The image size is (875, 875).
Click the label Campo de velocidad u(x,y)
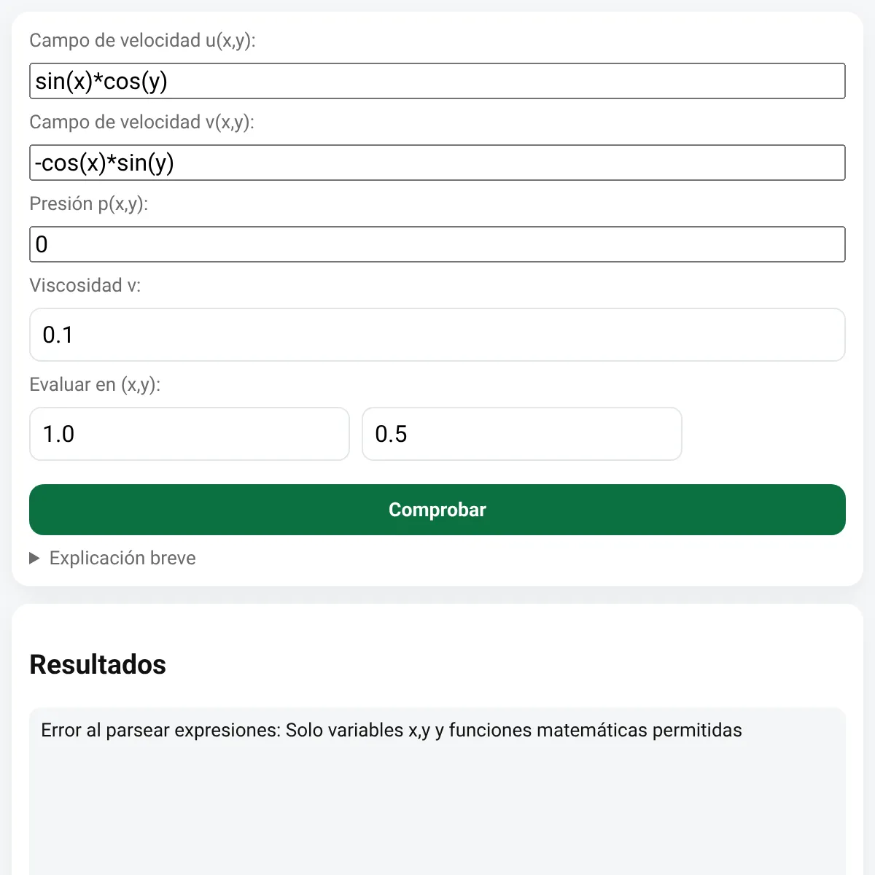pyautogui.click(x=142, y=40)
